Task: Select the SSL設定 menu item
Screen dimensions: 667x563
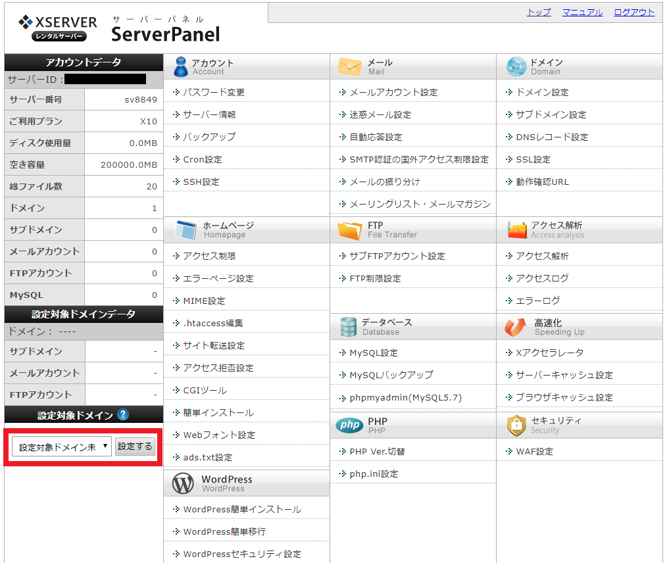Action: [533, 159]
